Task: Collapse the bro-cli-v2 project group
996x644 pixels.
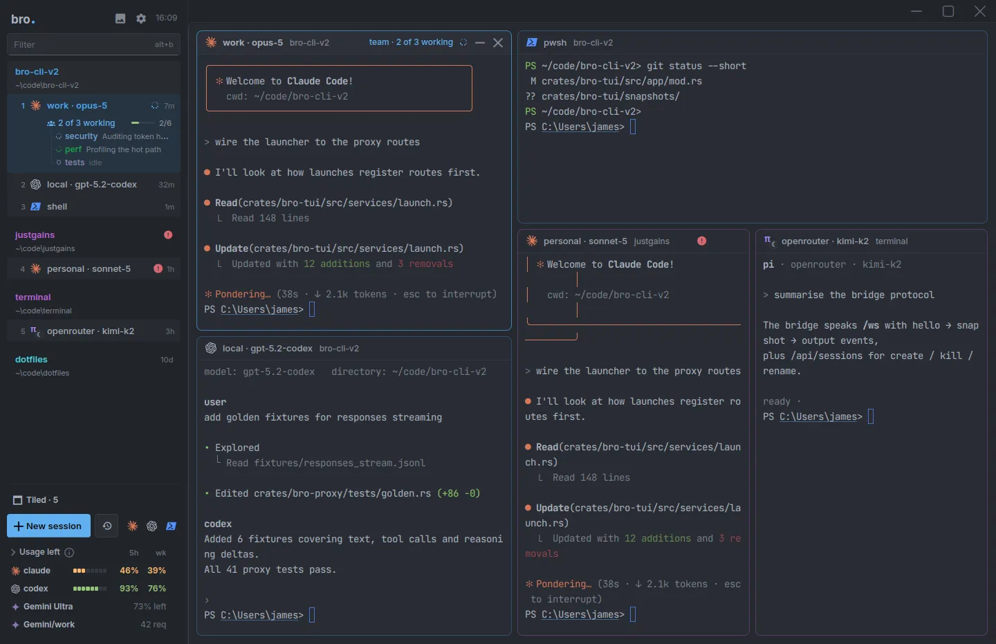Action: pos(37,71)
